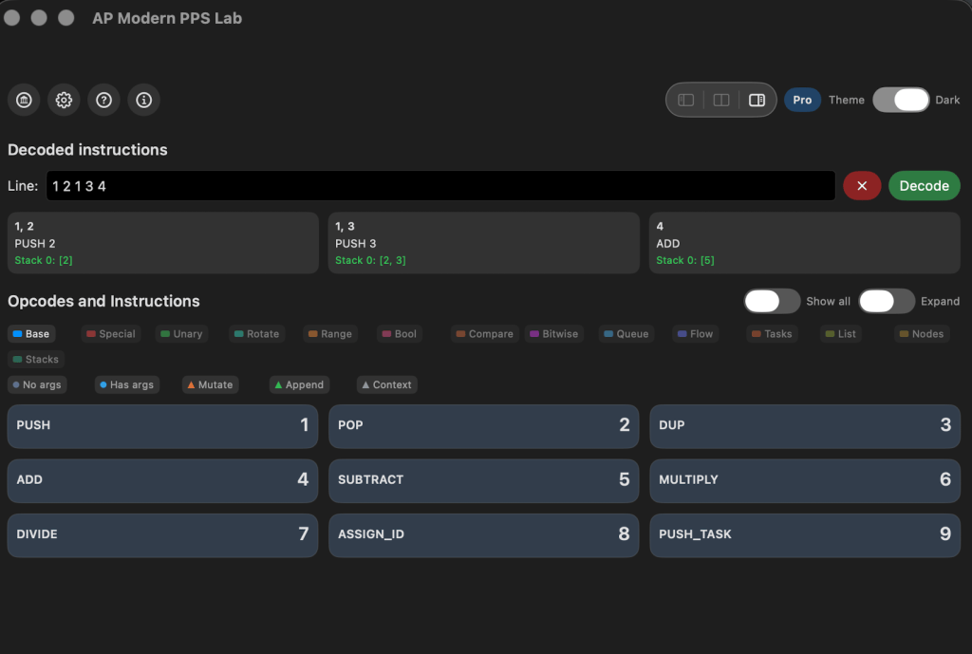Click the SUBTRACT opcode 5 button

tap(483, 480)
